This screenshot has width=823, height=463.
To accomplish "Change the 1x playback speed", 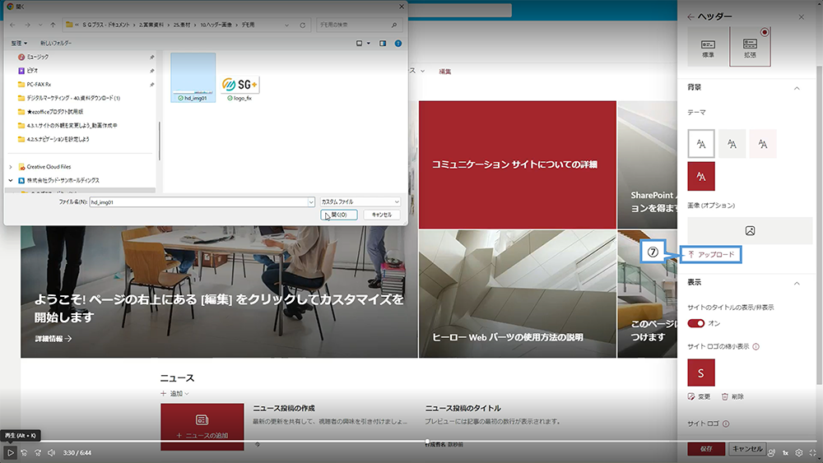I will tap(785, 452).
